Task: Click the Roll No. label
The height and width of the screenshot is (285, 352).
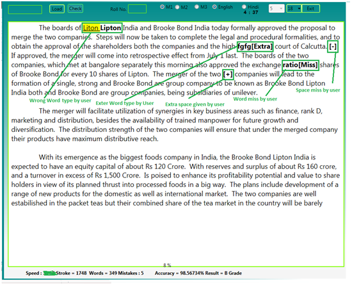Action: (118, 9)
